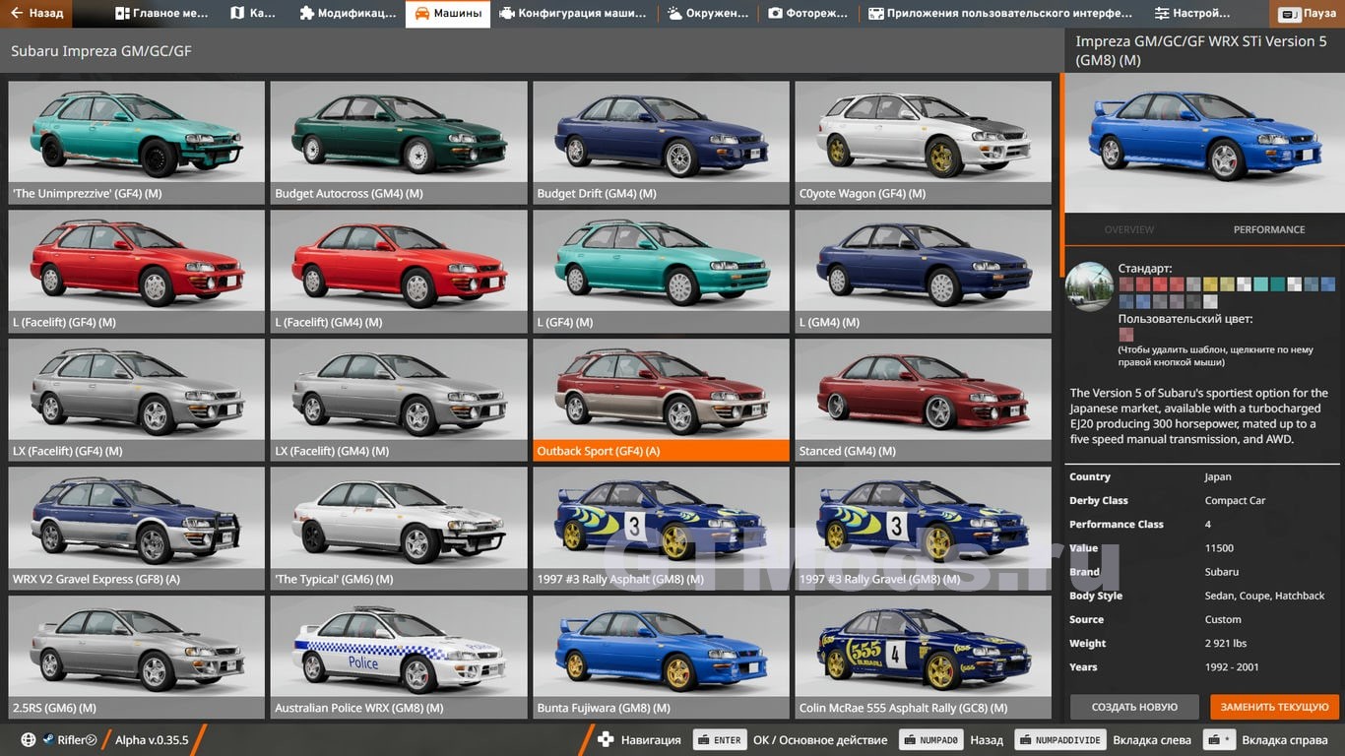The width and height of the screenshot is (1345, 756).
Task: Choose the Bunta Fujiwara (GM8) car
Action: 661,657
